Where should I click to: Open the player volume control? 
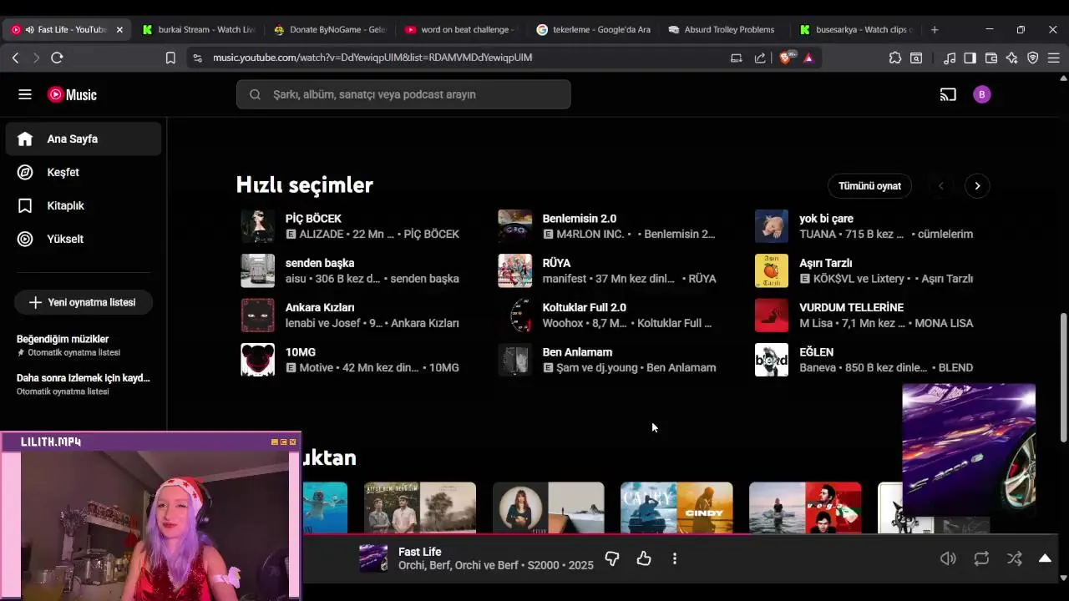tap(948, 558)
